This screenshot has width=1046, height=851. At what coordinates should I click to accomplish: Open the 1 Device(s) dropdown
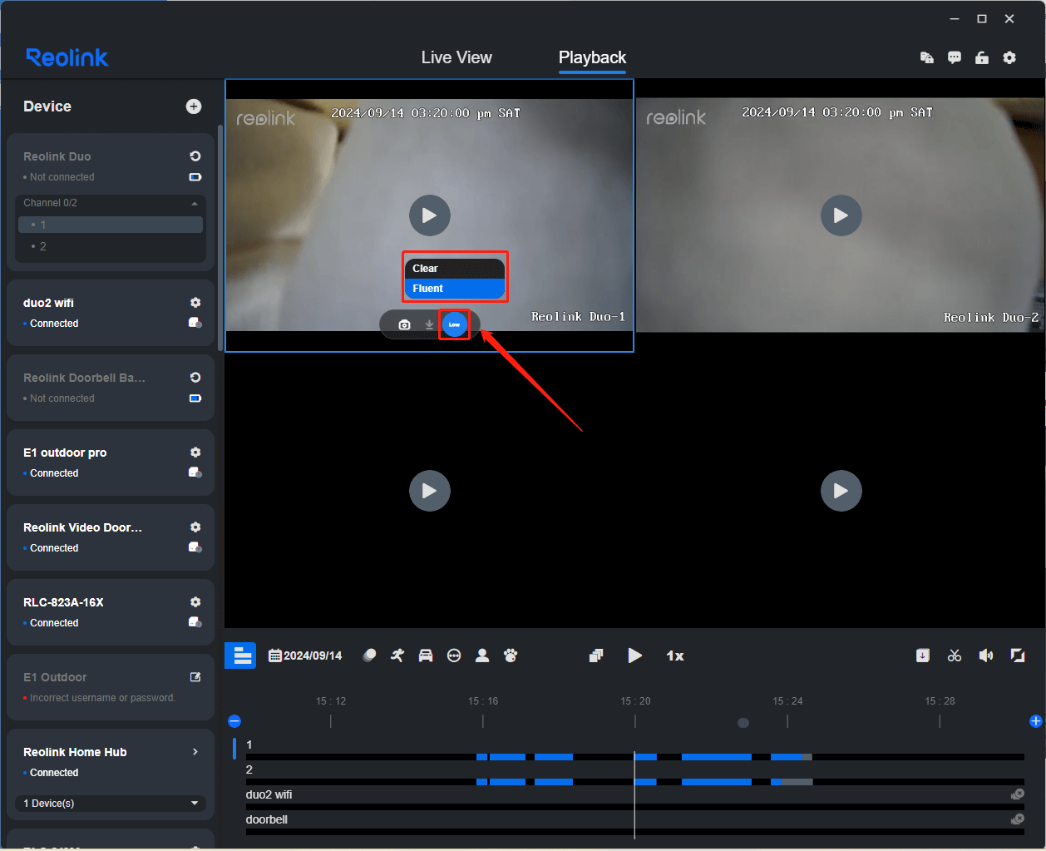111,804
